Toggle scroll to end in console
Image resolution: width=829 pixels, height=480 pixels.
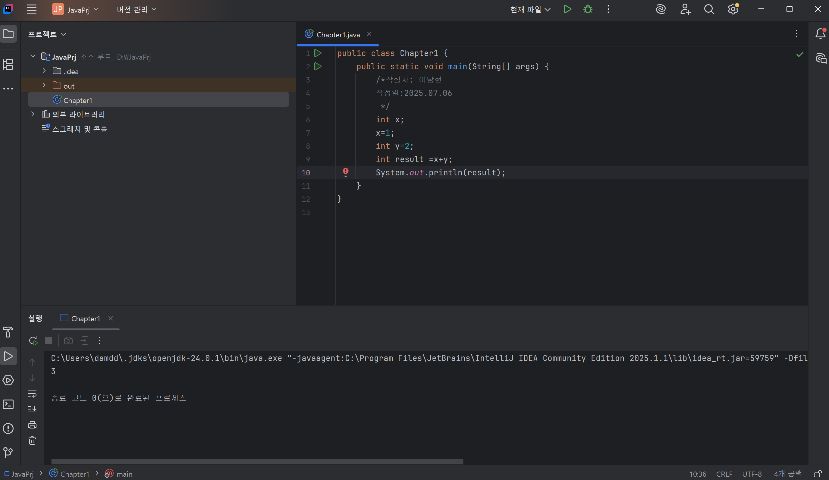pos(32,409)
